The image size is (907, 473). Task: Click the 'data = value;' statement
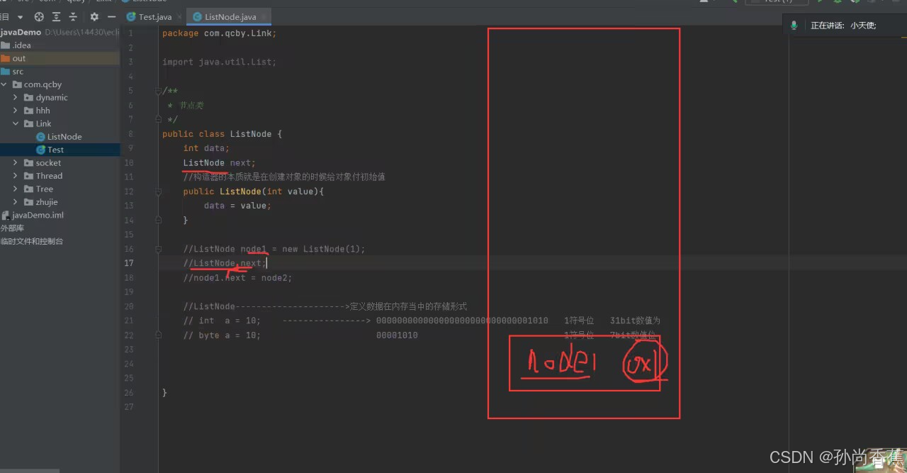coord(237,206)
